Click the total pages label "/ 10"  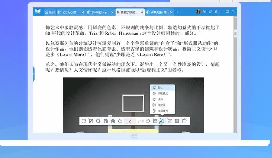tap(141, 121)
